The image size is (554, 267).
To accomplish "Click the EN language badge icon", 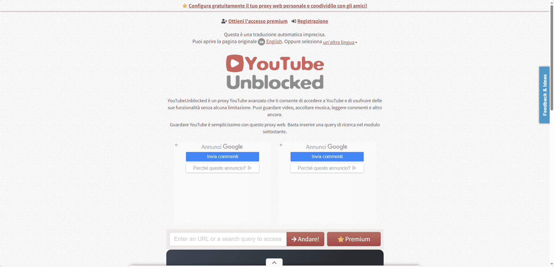I will (261, 42).
